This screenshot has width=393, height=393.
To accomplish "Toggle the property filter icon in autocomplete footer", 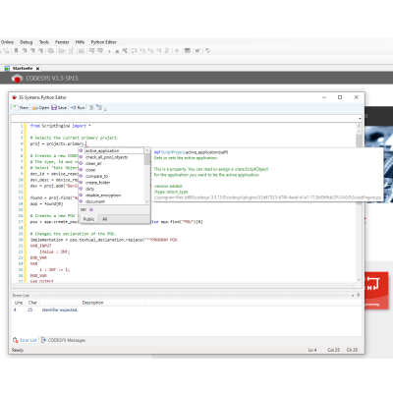I will point(84,209).
